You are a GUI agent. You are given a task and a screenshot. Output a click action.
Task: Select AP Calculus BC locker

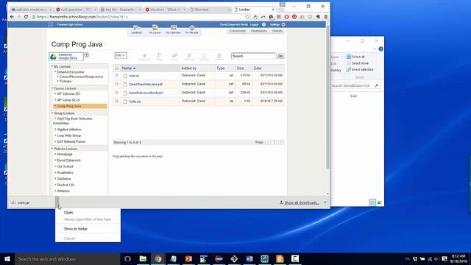68,94
